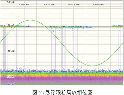Select the 1.0 pC amplitude scale label
This screenshot has height=95, width=124.
click(x=11, y=77)
